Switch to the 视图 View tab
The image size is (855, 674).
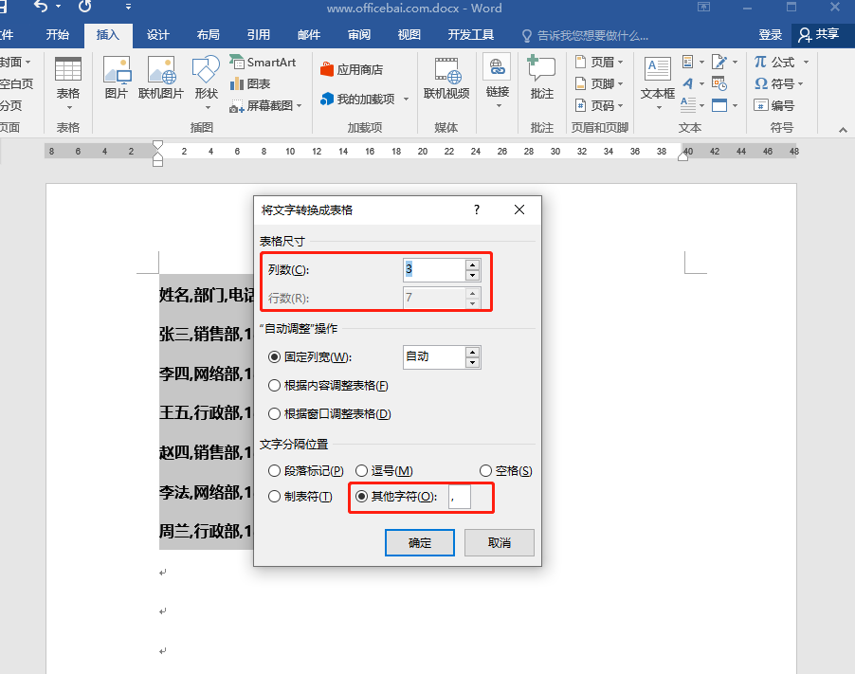tap(409, 35)
